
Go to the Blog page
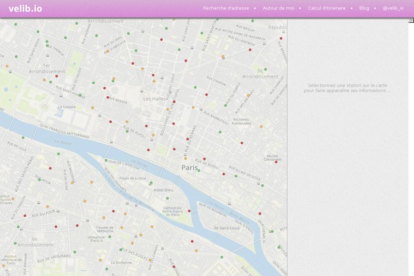tap(364, 8)
